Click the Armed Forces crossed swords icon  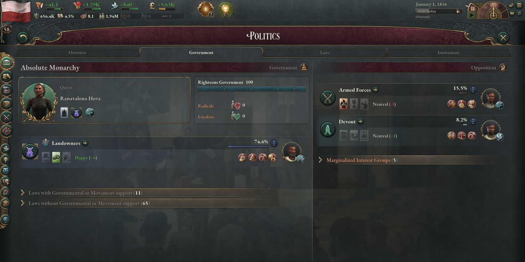point(328,97)
